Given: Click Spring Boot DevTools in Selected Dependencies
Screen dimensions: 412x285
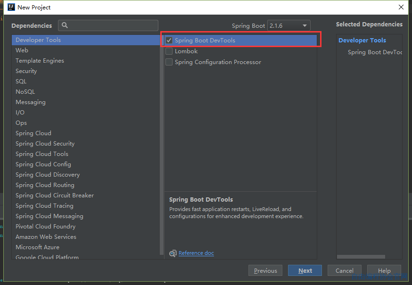Looking at the screenshot, I should coord(375,52).
